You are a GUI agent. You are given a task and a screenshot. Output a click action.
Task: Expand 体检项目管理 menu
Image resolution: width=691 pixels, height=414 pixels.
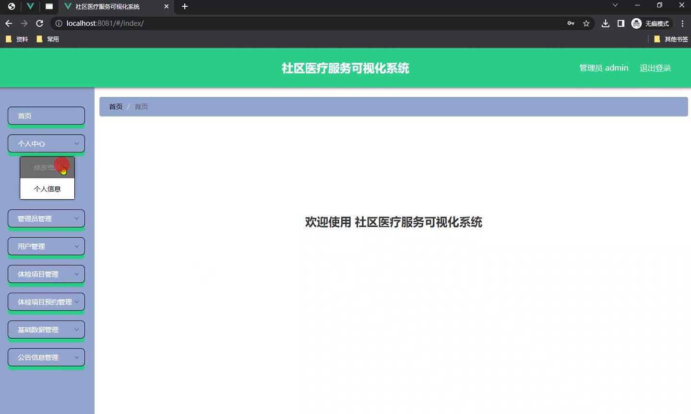[x=46, y=274]
